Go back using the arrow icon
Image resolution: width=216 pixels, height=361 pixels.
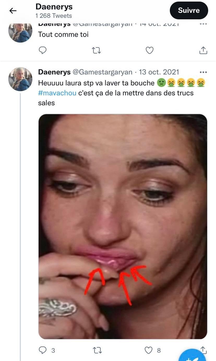pyautogui.click(x=13, y=10)
